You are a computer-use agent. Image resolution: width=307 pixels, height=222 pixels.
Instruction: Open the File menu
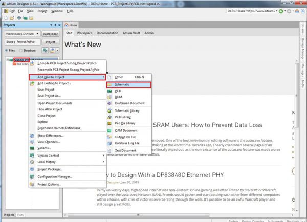20,11
